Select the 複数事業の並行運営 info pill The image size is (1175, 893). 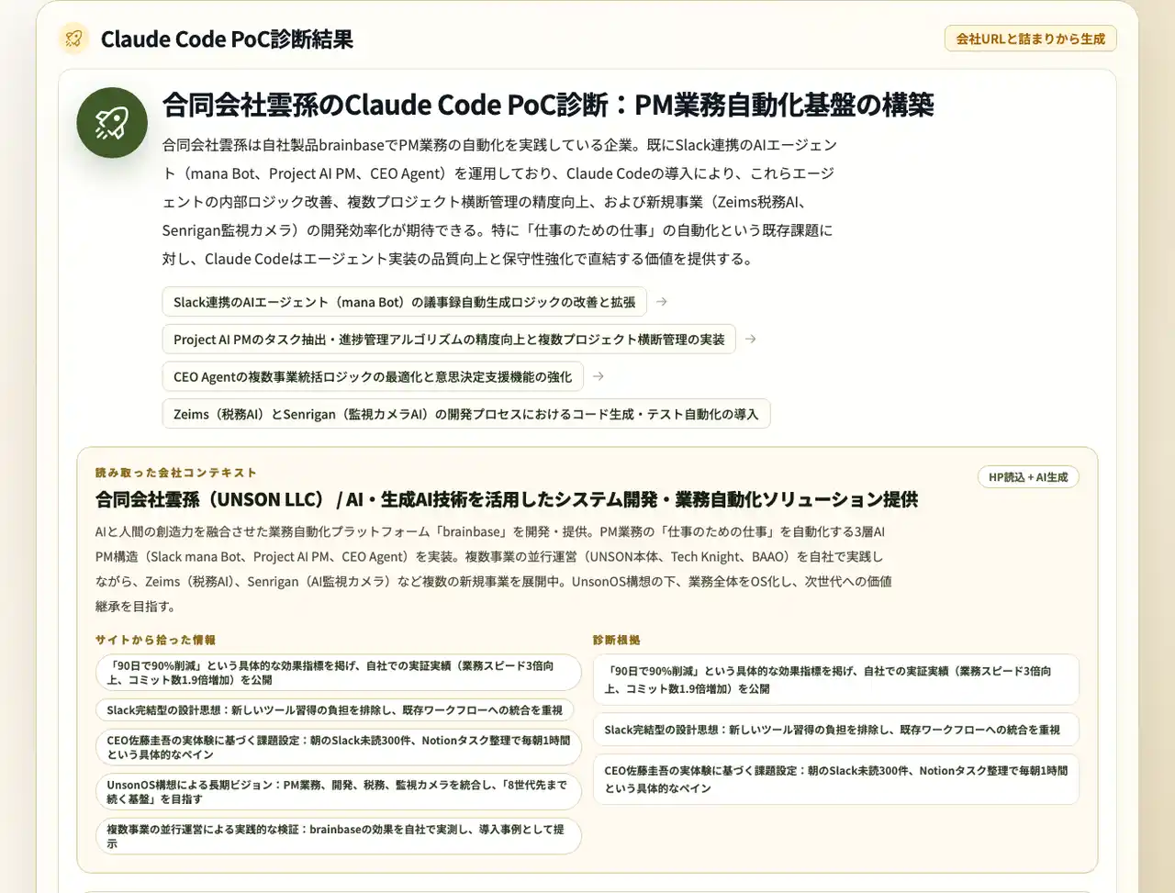338,836
